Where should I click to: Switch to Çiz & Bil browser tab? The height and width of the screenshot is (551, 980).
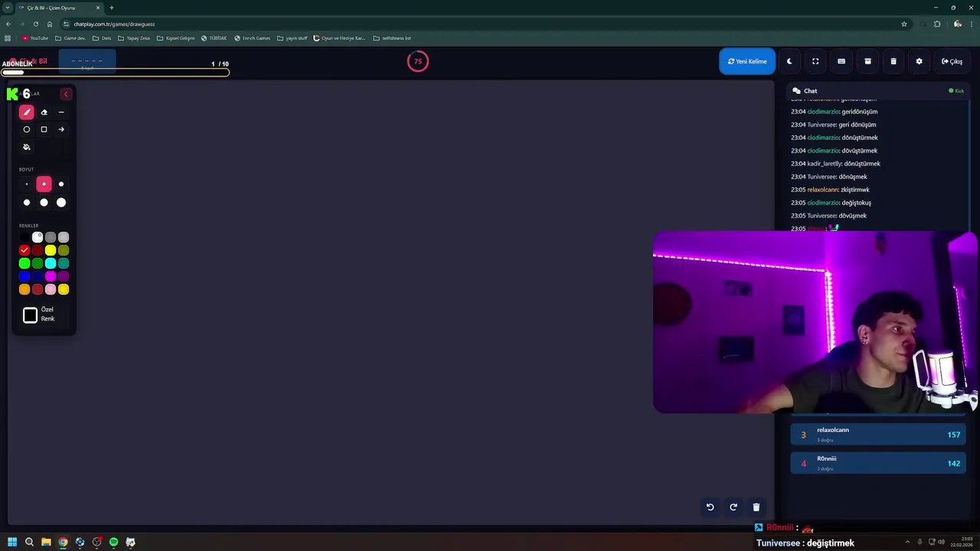58,8
